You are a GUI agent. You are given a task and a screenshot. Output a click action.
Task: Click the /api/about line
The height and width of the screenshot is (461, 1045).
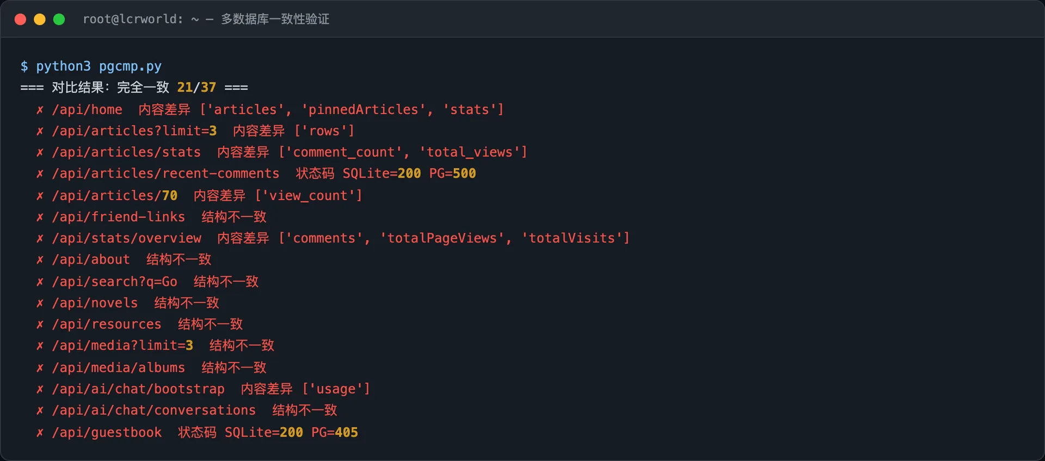pyautogui.click(x=124, y=260)
